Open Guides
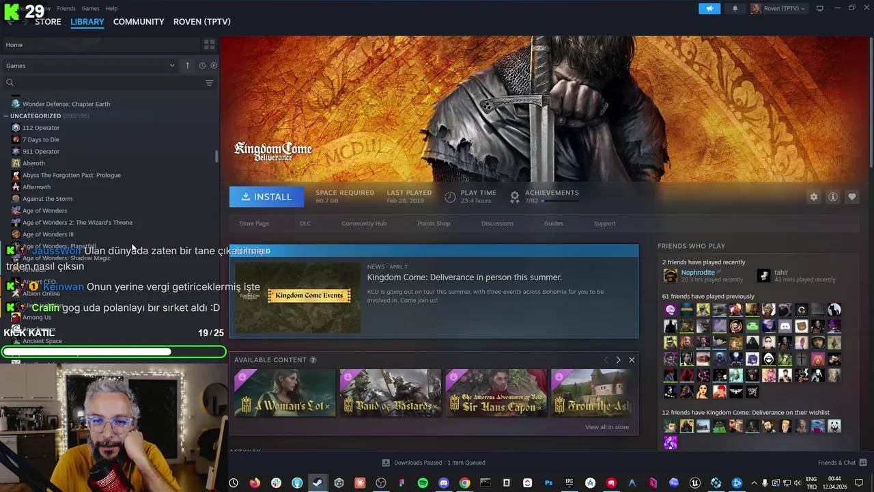This screenshot has height=492, width=874. (x=554, y=223)
